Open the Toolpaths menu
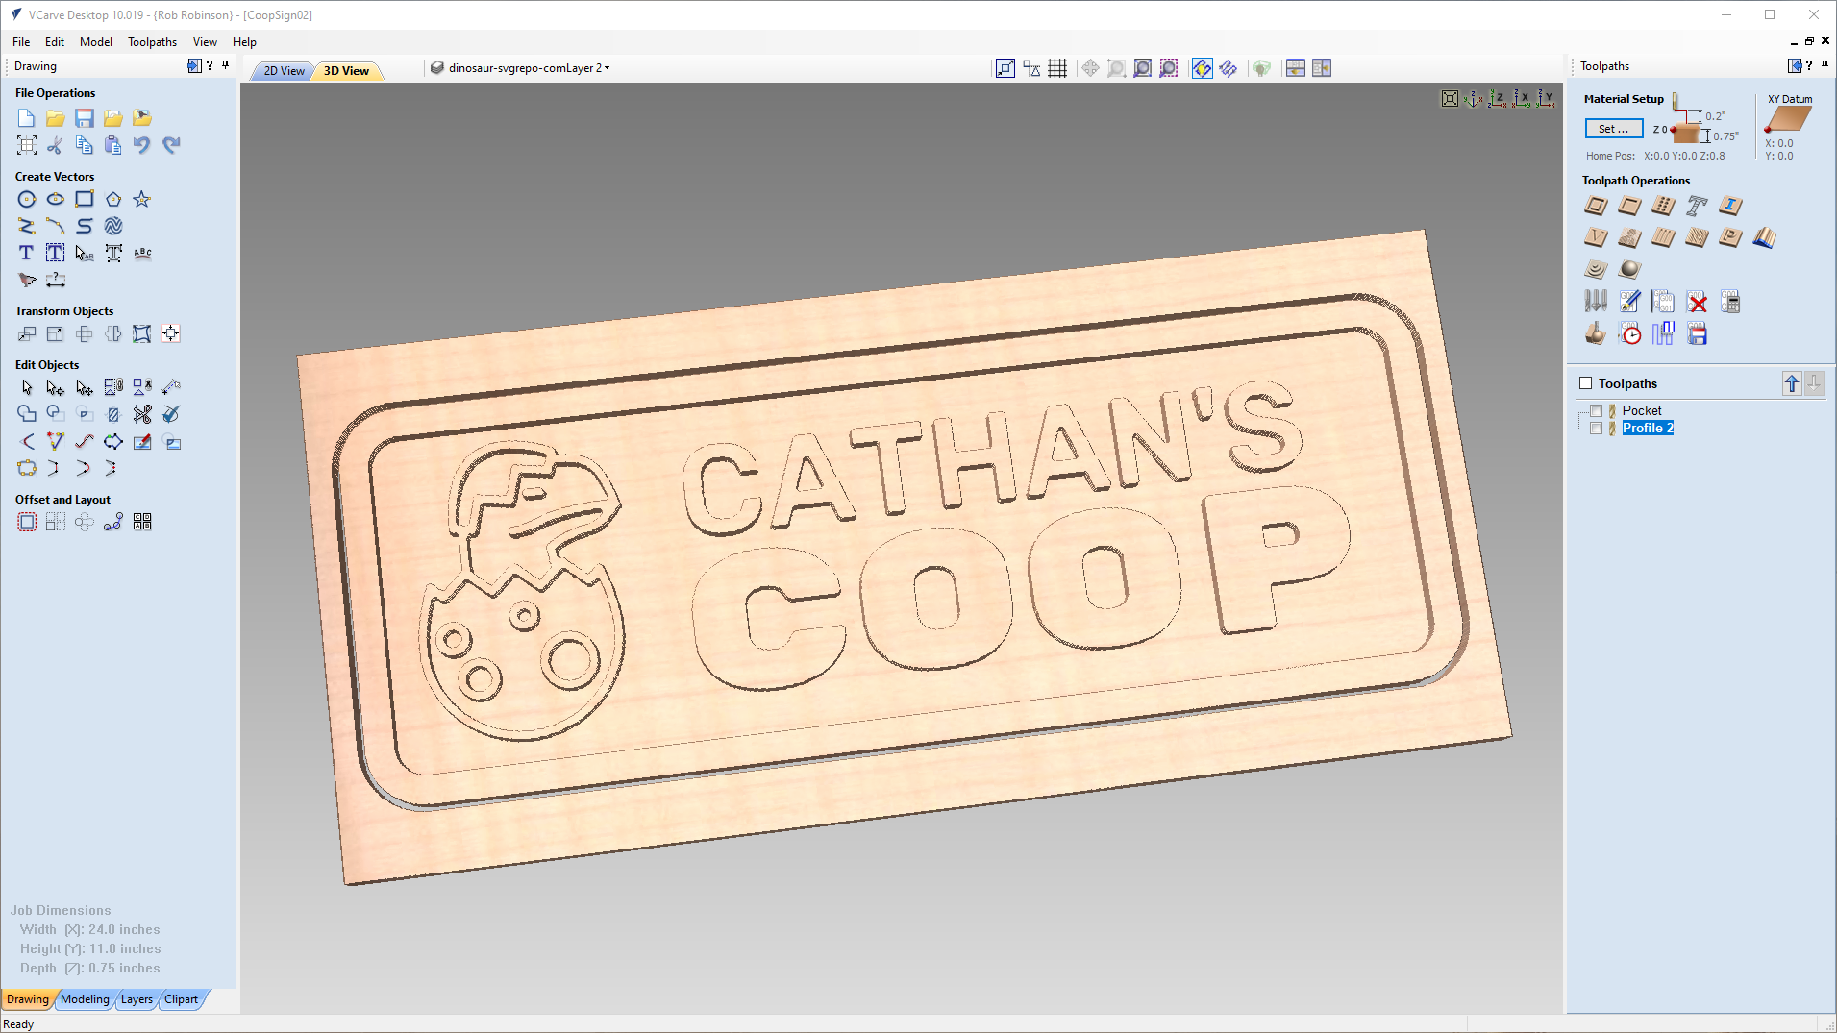Screen dimensions: 1837x1033 152,42
